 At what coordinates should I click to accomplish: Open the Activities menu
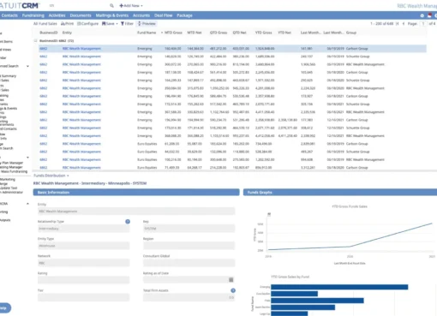pyautogui.click(x=57, y=15)
